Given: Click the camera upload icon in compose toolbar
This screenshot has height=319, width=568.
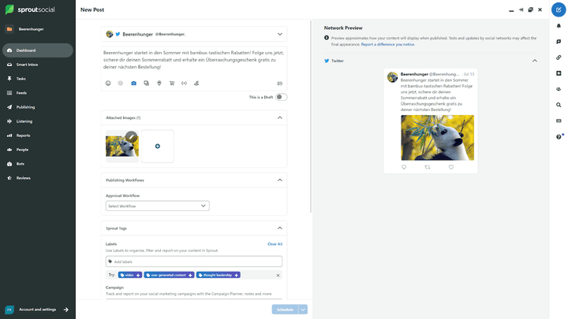Looking at the screenshot, I should pos(133,83).
